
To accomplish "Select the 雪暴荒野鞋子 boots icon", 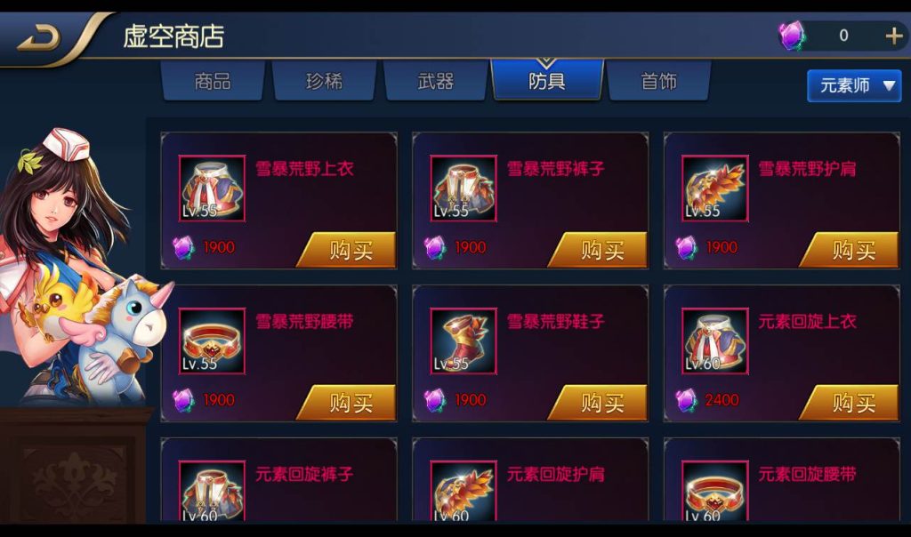I will click(x=464, y=341).
